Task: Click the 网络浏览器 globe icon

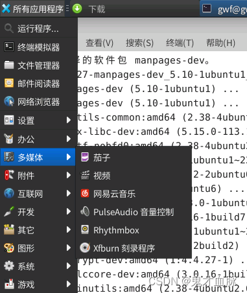Action: click(x=9, y=101)
